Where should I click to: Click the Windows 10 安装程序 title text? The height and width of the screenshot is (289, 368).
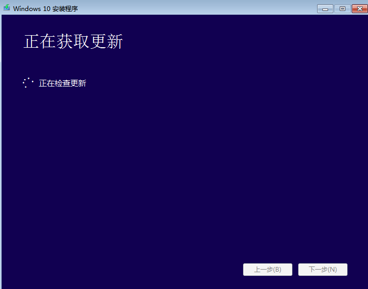[45, 9]
